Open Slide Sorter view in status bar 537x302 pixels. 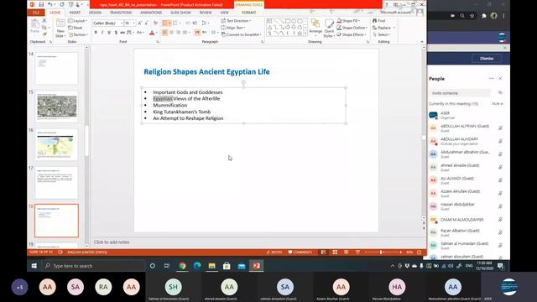point(335,252)
